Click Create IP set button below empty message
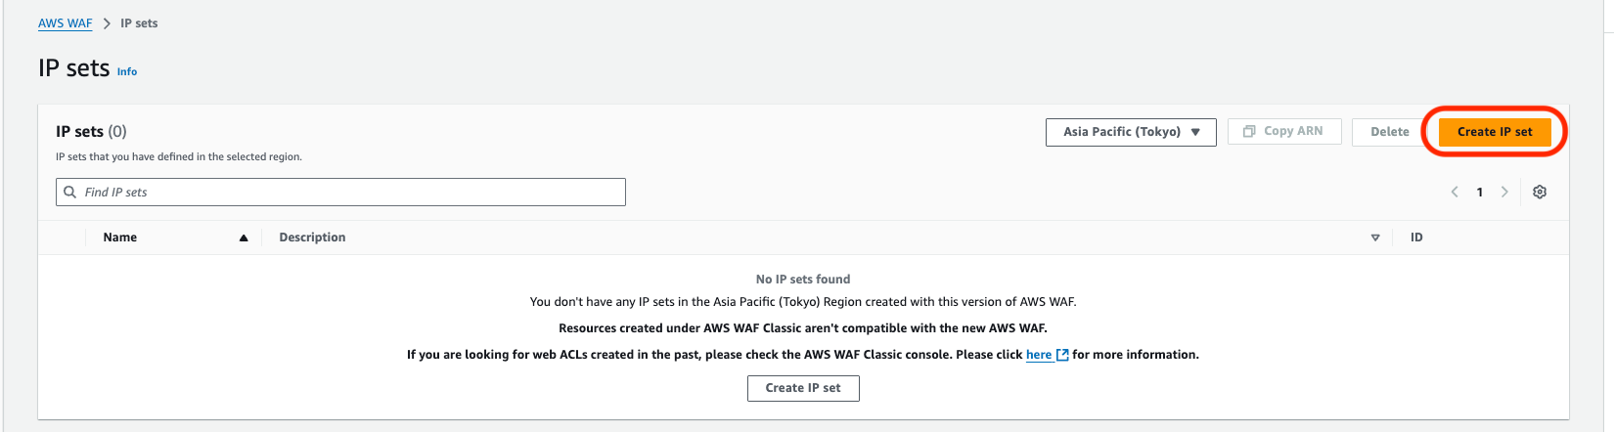 (803, 388)
